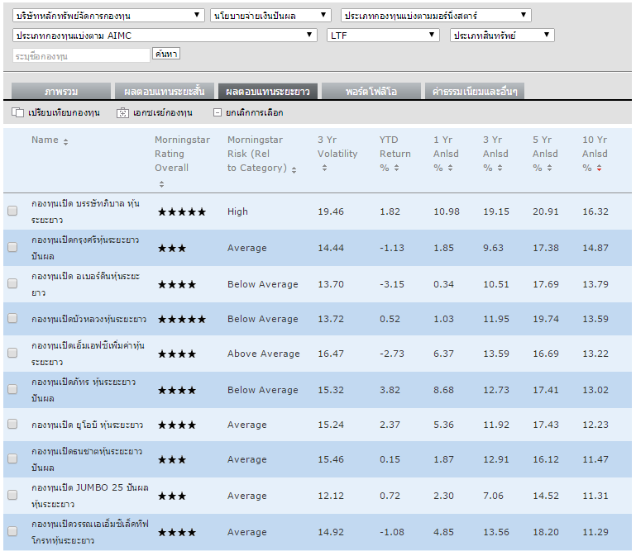This screenshot has height=551, width=636.
Task: Sort by 5 Yr Anlsd % arrow
Action: point(549,168)
